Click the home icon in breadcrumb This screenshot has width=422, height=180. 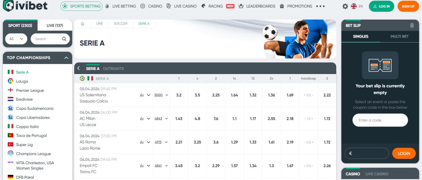83,24
